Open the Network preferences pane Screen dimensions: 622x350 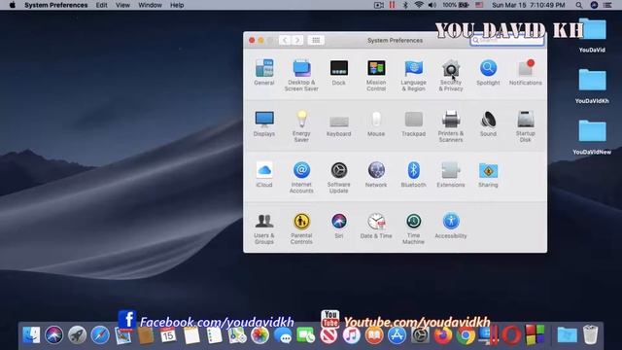[x=376, y=175]
